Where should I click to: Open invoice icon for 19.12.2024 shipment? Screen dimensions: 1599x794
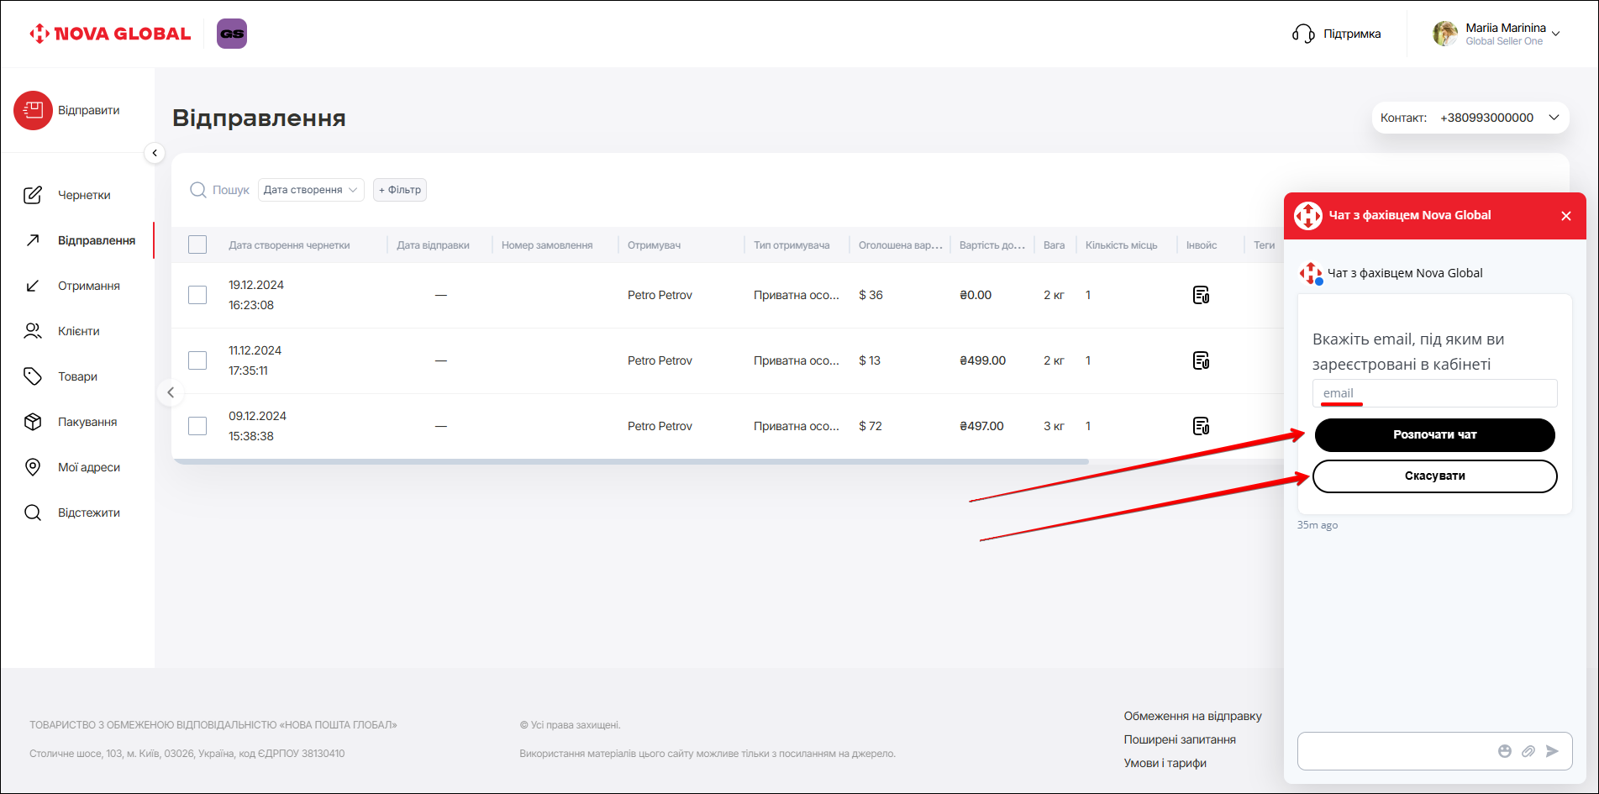click(1201, 295)
